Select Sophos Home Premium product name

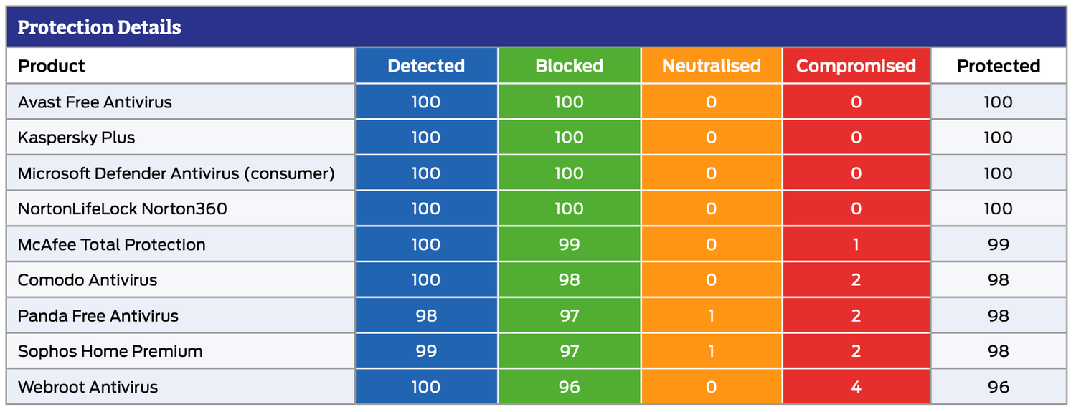(110, 351)
